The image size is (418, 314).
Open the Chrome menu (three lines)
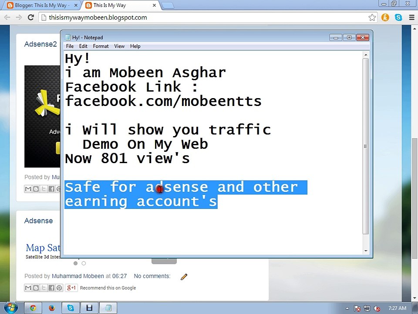pyautogui.click(x=411, y=17)
